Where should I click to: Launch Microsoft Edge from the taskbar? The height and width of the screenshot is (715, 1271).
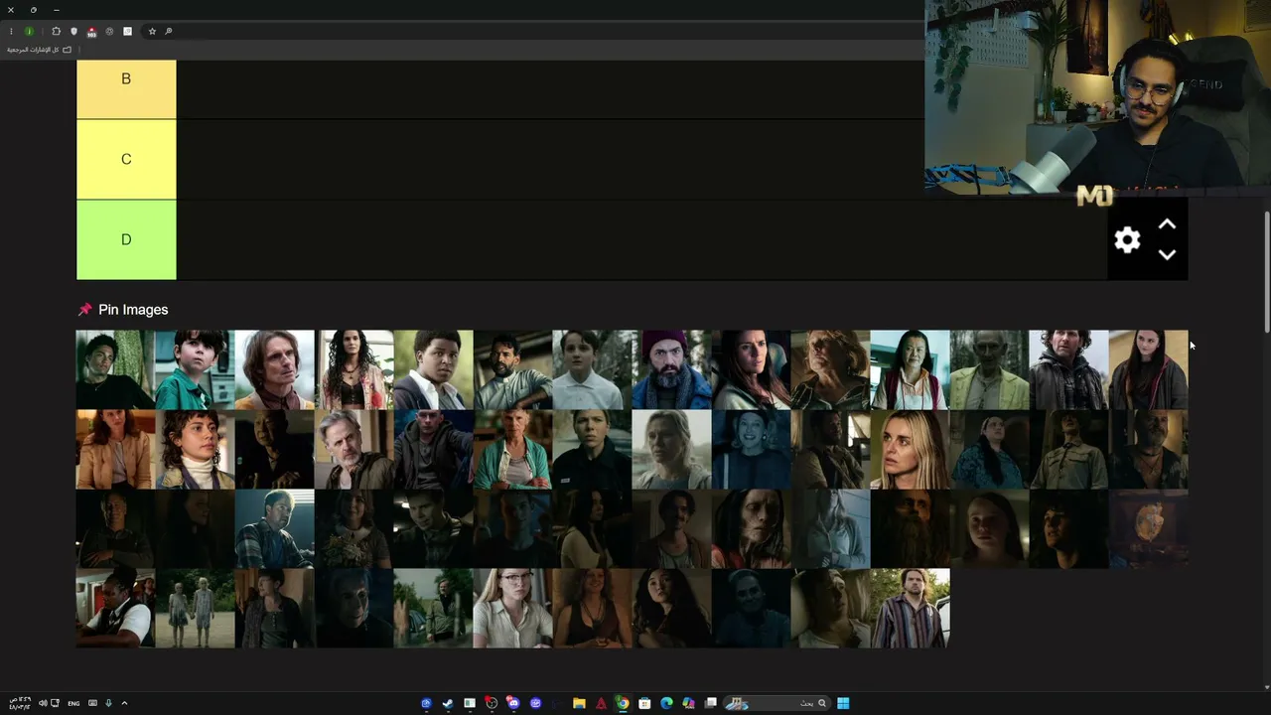click(666, 703)
